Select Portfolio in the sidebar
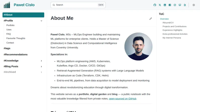 [10, 25]
